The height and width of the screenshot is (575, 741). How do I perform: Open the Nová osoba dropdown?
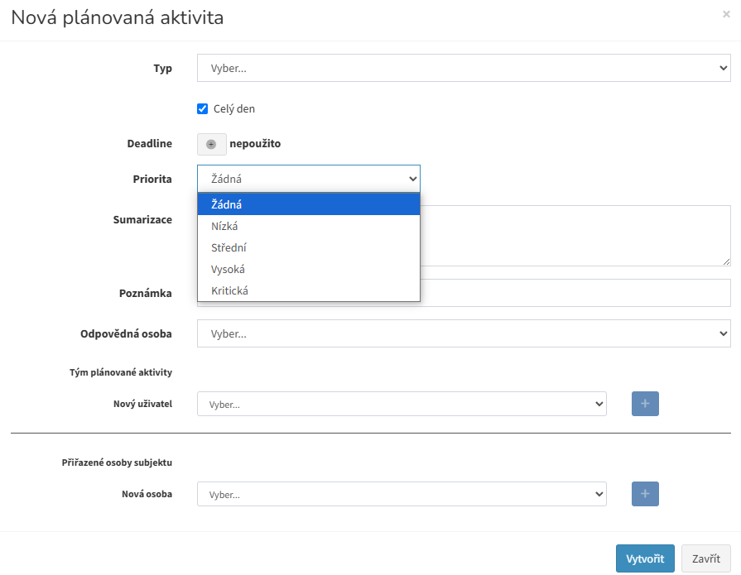(402, 494)
